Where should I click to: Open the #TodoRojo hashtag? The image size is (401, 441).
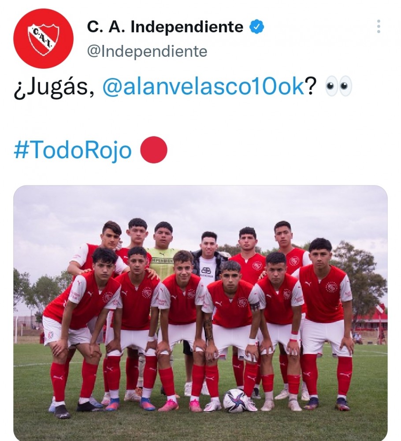click(73, 150)
